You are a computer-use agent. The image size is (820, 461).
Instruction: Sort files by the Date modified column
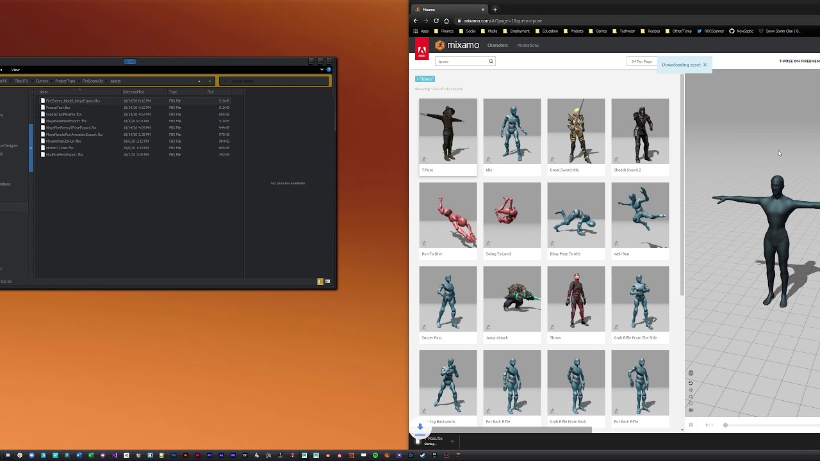[133, 92]
